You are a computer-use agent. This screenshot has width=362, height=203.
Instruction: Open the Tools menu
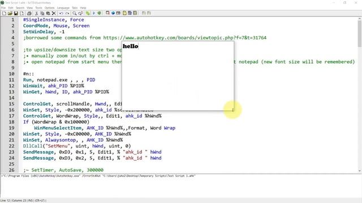[x=38, y=8]
